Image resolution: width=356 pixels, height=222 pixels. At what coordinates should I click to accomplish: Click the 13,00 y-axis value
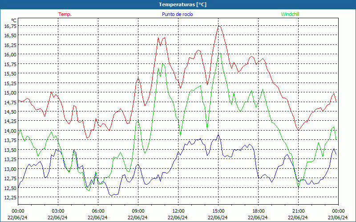pyautogui.click(x=10, y=169)
